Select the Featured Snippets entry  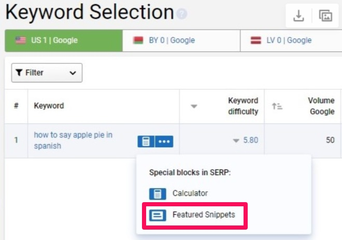point(204,215)
